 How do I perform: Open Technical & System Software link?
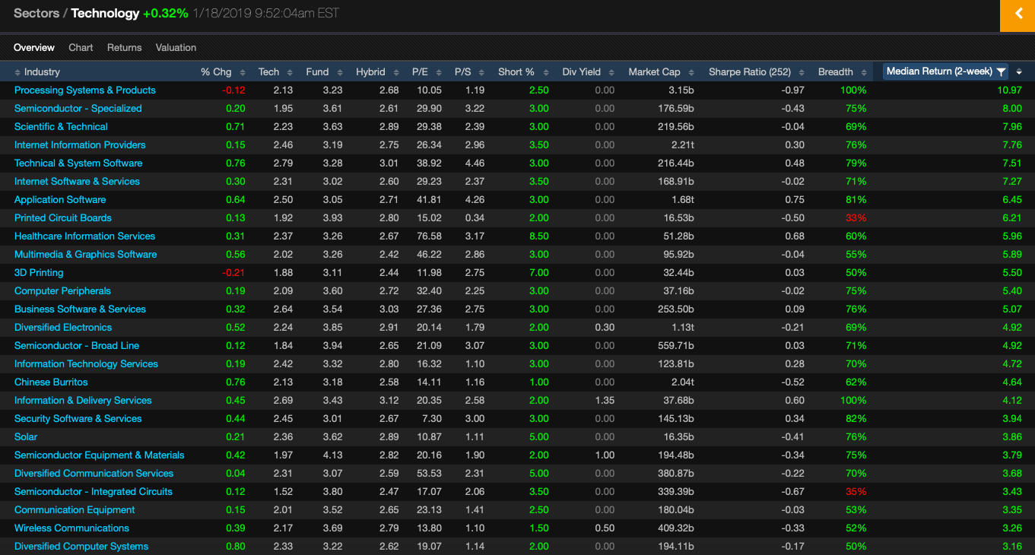(x=78, y=163)
